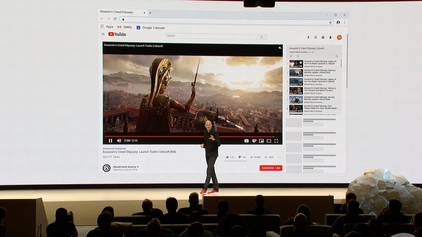Open the Ubisoft North America channel name link
Viewport: 422px width, 237px height.
[124, 167]
